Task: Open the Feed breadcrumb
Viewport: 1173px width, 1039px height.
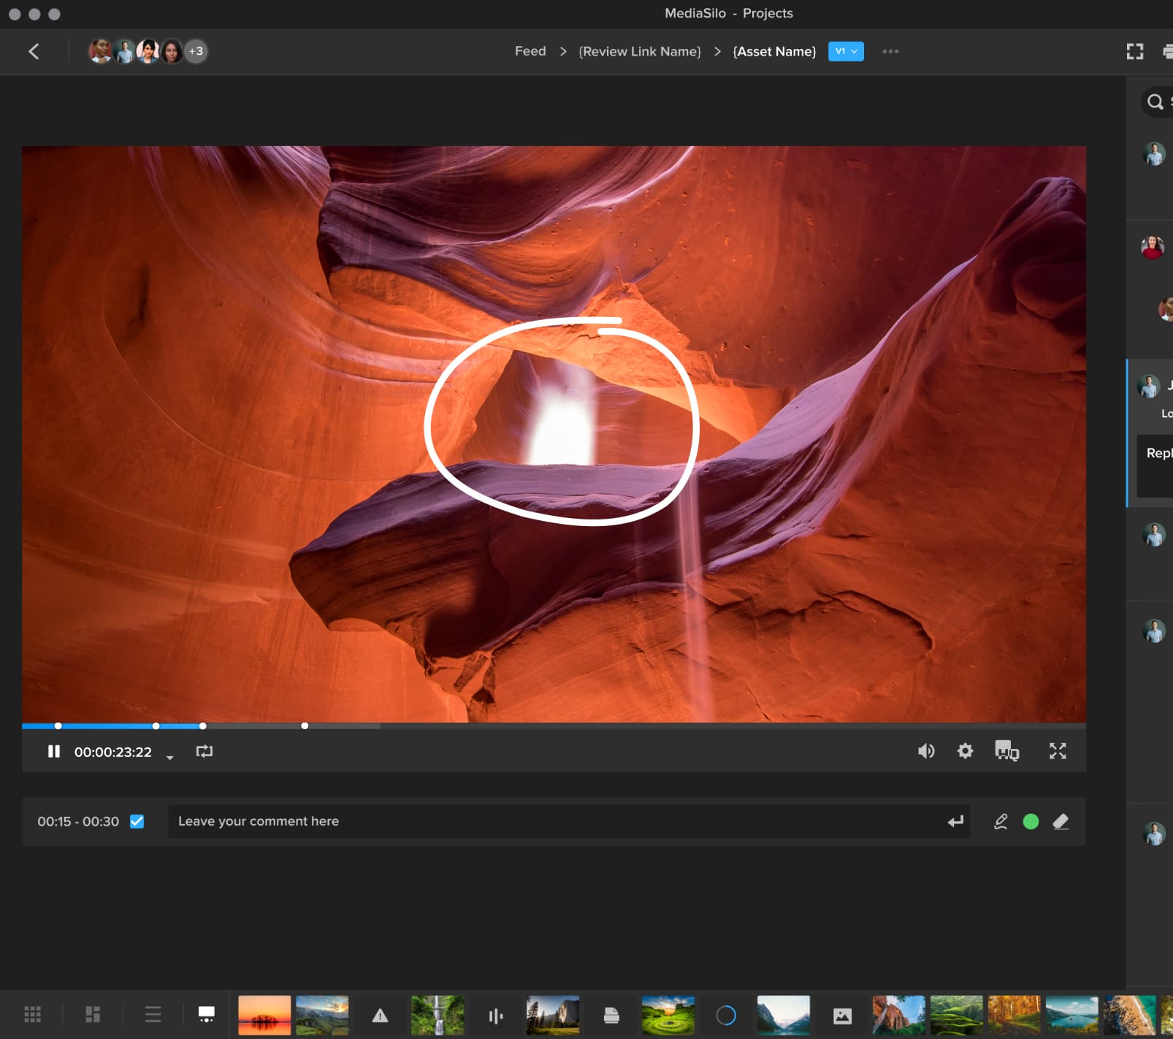Action: [x=530, y=51]
